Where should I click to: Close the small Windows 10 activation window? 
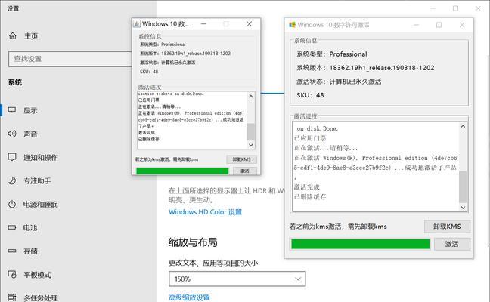pyautogui.click(x=249, y=24)
